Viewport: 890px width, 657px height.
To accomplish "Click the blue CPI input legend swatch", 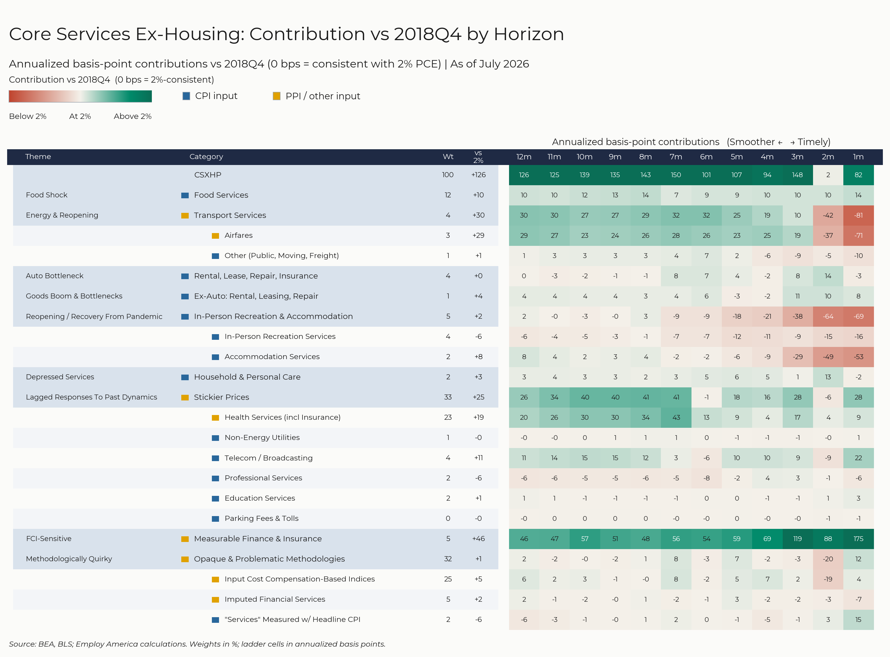I will [186, 96].
